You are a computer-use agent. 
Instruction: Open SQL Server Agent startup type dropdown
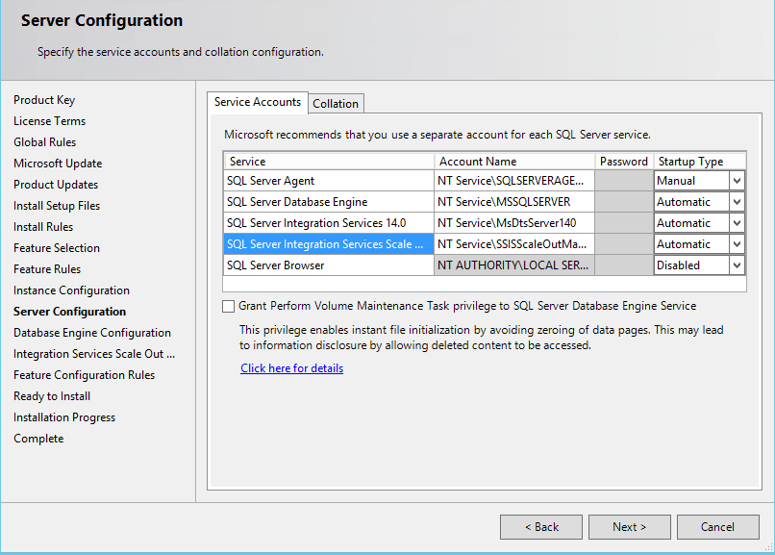(737, 180)
